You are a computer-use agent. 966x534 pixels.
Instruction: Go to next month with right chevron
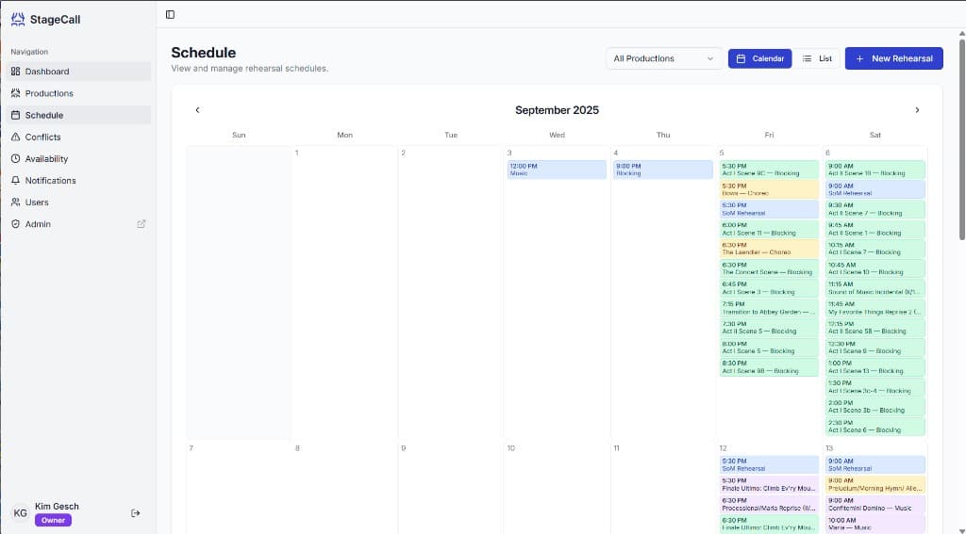pos(917,110)
